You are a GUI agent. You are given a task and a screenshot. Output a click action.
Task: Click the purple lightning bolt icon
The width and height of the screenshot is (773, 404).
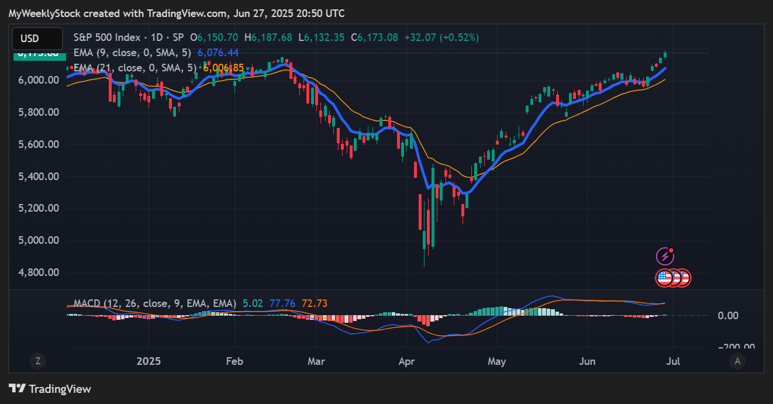(665, 255)
